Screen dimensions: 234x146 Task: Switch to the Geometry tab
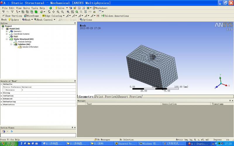[x=86, y=97]
